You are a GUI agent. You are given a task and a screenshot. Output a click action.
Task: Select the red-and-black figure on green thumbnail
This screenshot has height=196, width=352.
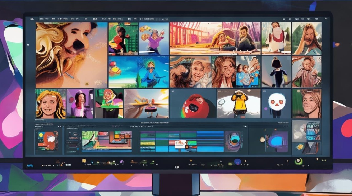coord(123,39)
